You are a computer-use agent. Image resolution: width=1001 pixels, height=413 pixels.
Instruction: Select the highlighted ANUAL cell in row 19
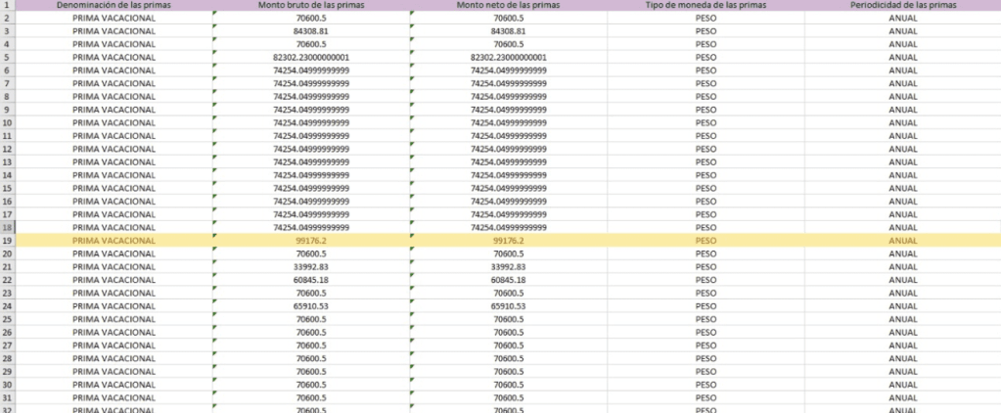[x=902, y=241]
